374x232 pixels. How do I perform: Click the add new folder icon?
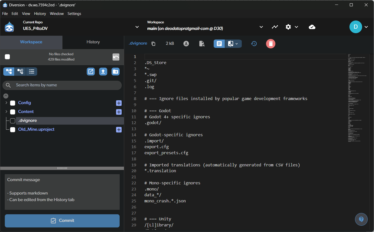116,72
